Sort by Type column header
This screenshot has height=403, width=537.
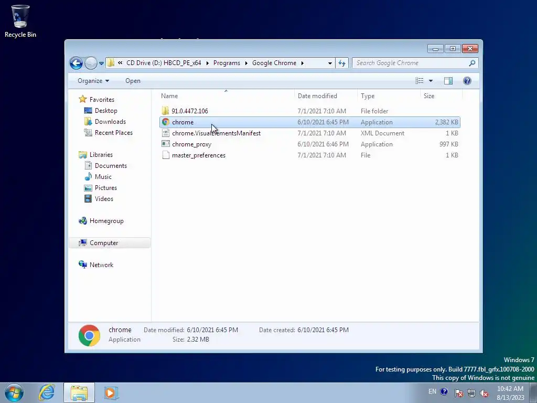tap(389, 96)
